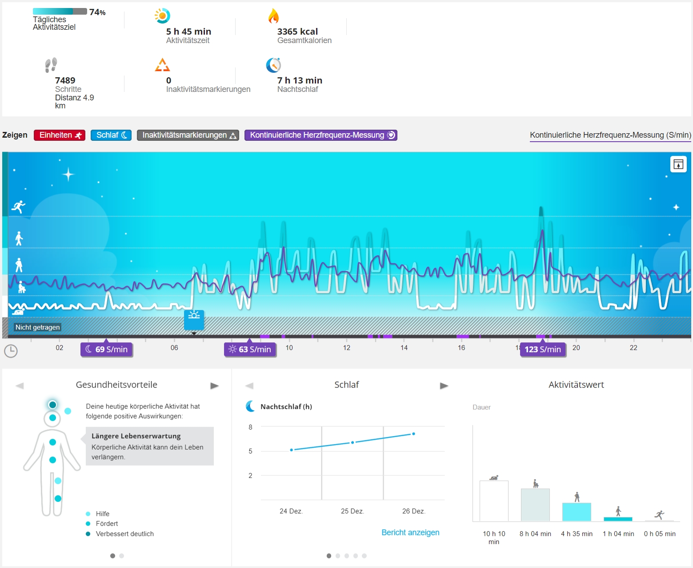Viewport: 693px width, 568px height.
Task: Click the '3365 kcal' value
Action: (x=297, y=32)
